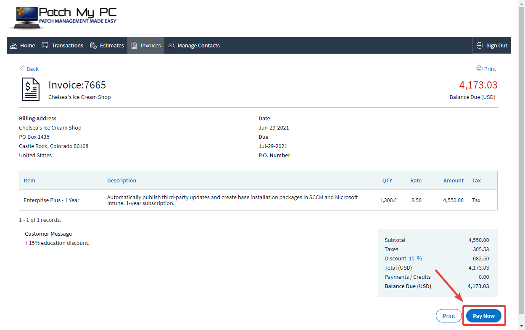
Task: Go to the Estimates menu item
Action: pos(107,45)
